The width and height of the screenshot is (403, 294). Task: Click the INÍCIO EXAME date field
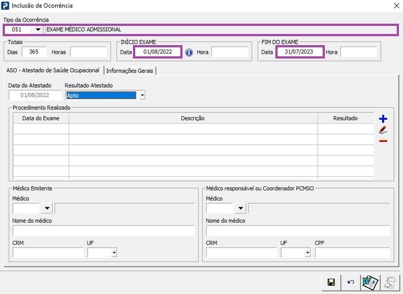[x=158, y=52]
